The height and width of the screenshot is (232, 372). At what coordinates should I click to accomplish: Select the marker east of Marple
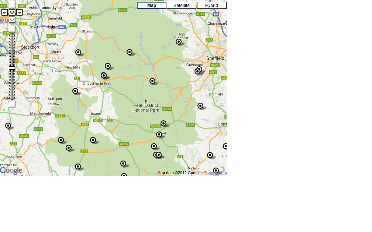click(78, 52)
